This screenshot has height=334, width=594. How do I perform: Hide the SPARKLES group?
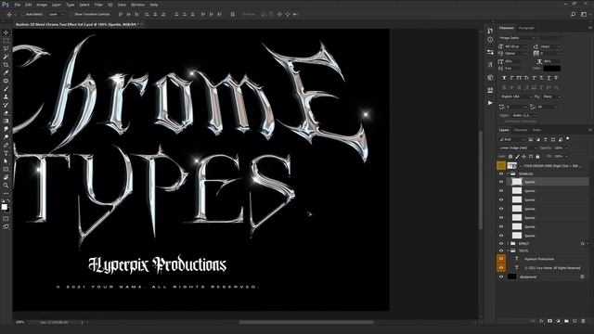coord(501,173)
